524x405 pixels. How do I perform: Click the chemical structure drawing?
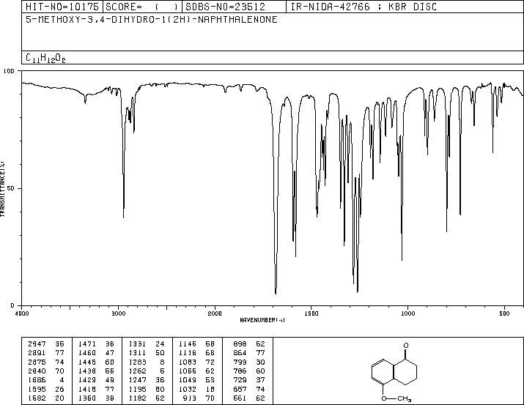394,371
